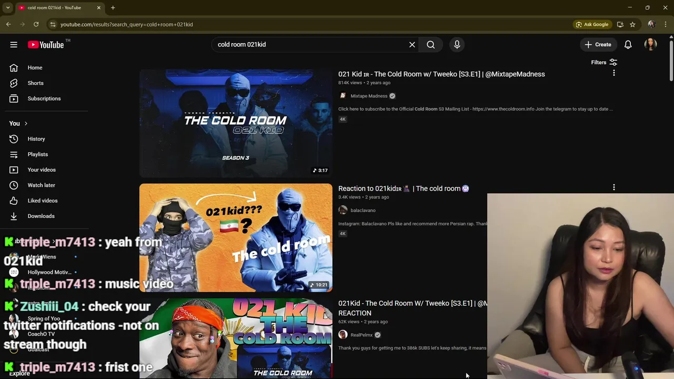Open the tab search dropdown arrow
Screen dimensions: 674x379
8,8
